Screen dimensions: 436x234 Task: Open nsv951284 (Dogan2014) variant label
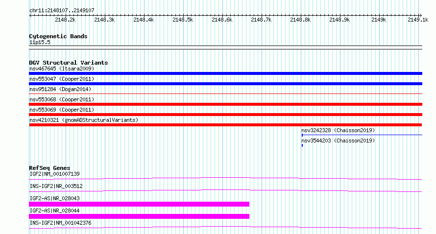[60, 89]
